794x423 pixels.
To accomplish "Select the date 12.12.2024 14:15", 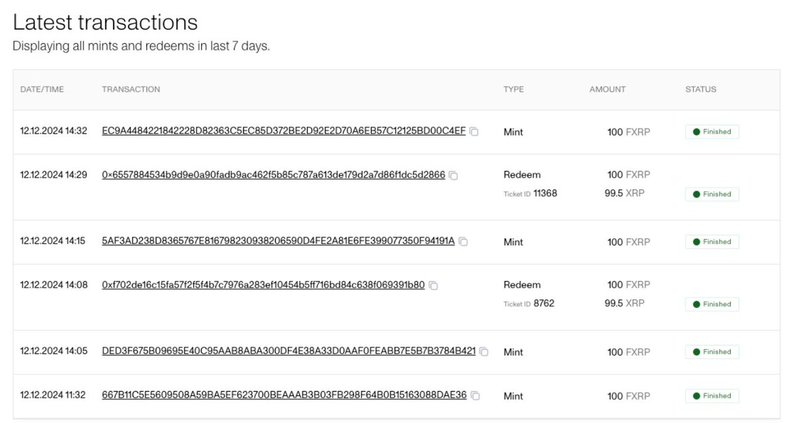I will coord(53,241).
